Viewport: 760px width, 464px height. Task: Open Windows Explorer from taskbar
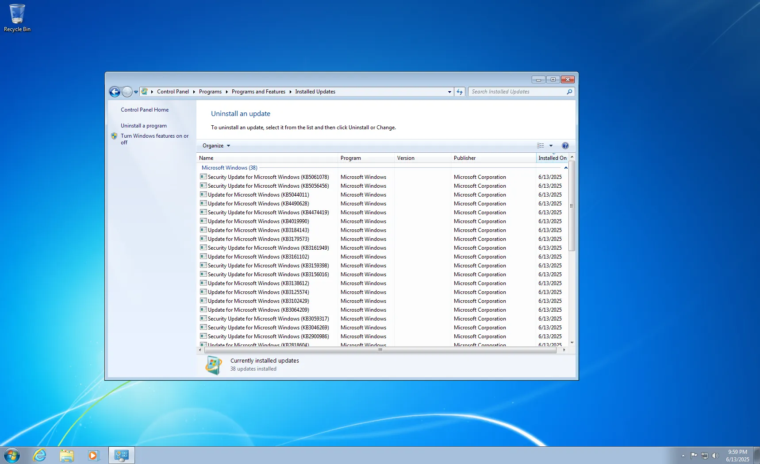67,455
